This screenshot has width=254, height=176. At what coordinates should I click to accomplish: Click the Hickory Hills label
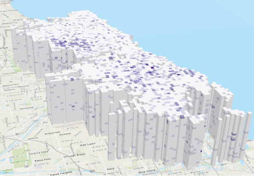[x=38, y=153]
